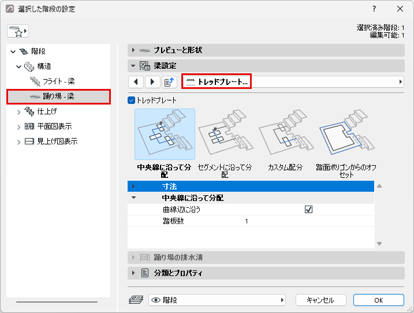Expand the 仕上げ tree node

pos(18,112)
